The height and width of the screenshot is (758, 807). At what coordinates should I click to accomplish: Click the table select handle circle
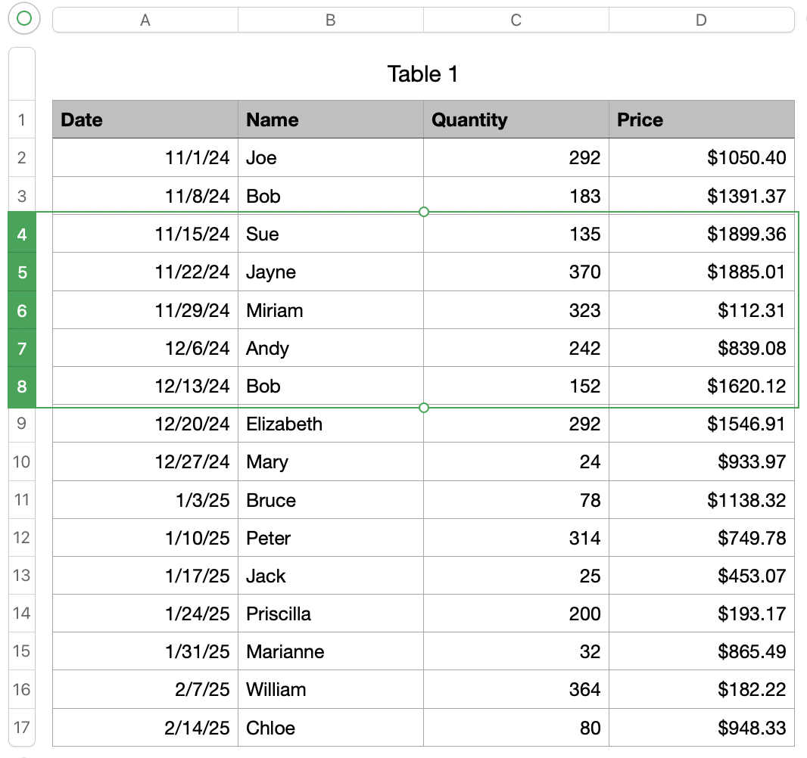pyautogui.click(x=24, y=19)
